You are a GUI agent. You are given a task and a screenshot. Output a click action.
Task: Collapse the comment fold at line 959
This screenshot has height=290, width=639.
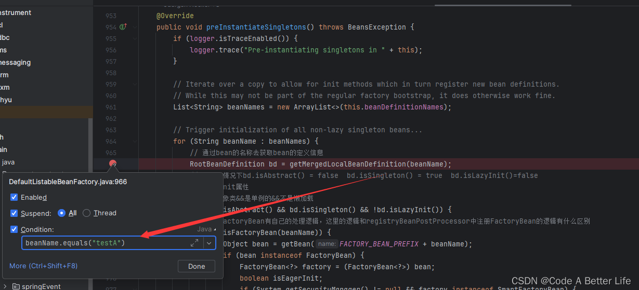point(136,84)
